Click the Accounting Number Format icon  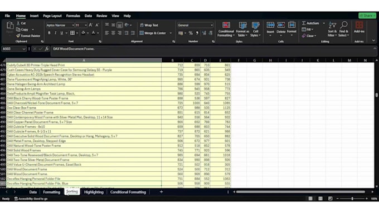click(x=181, y=33)
